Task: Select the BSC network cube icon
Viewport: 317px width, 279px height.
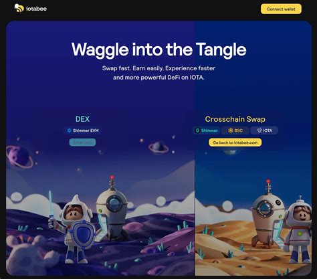Action: point(231,130)
